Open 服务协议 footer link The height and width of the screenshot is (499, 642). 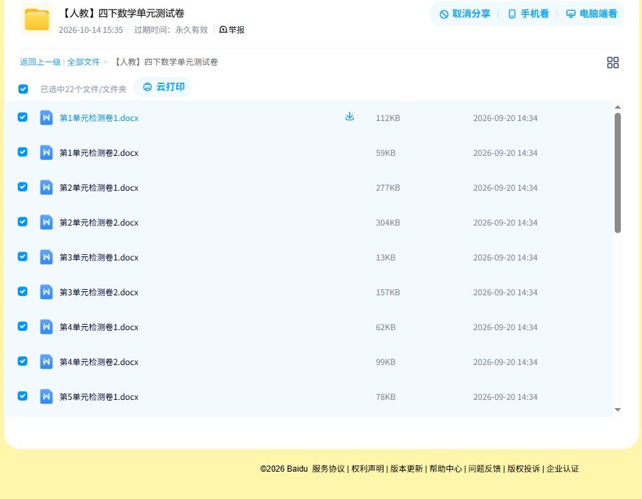tap(329, 469)
